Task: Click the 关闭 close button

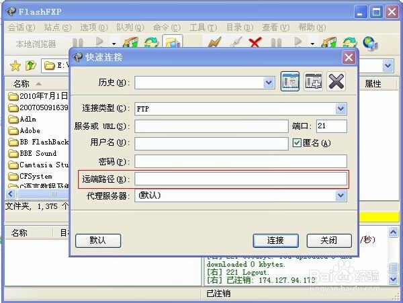Action: [x=329, y=241]
